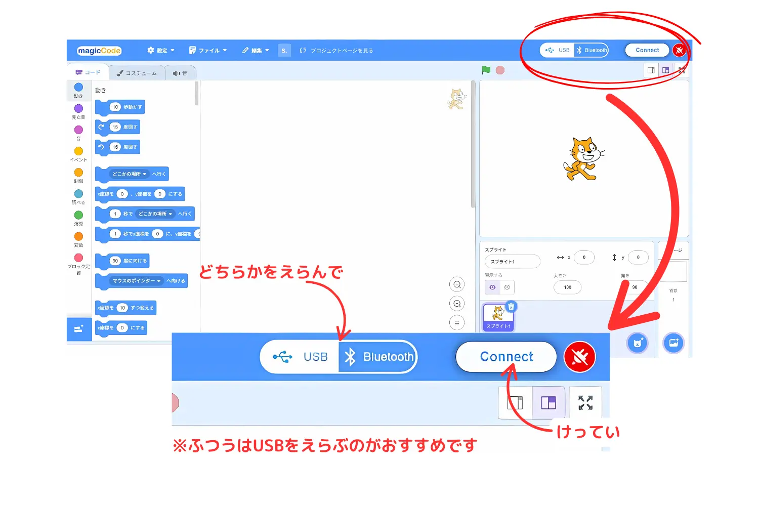Click the Connect button in top header
The height and width of the screenshot is (506, 759).
[x=647, y=50]
